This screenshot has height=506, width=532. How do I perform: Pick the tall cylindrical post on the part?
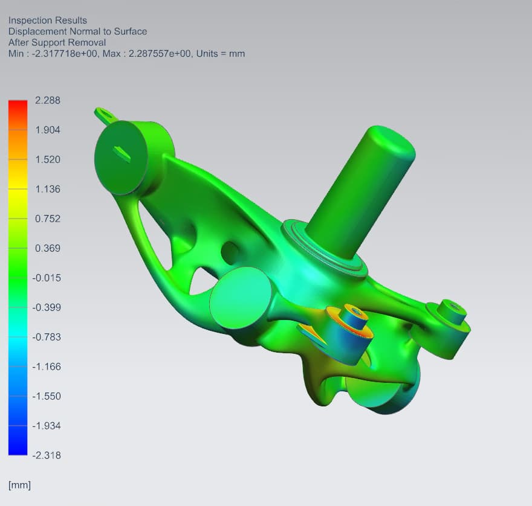362,190
